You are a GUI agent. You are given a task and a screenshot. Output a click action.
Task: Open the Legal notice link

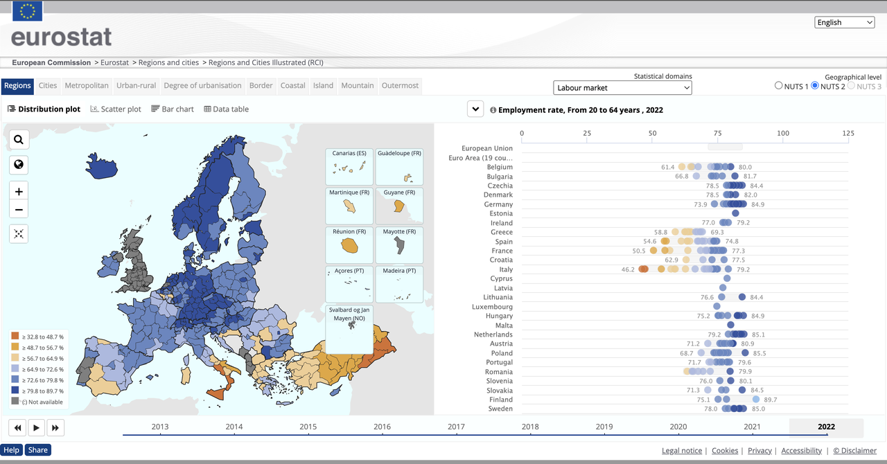[682, 451]
